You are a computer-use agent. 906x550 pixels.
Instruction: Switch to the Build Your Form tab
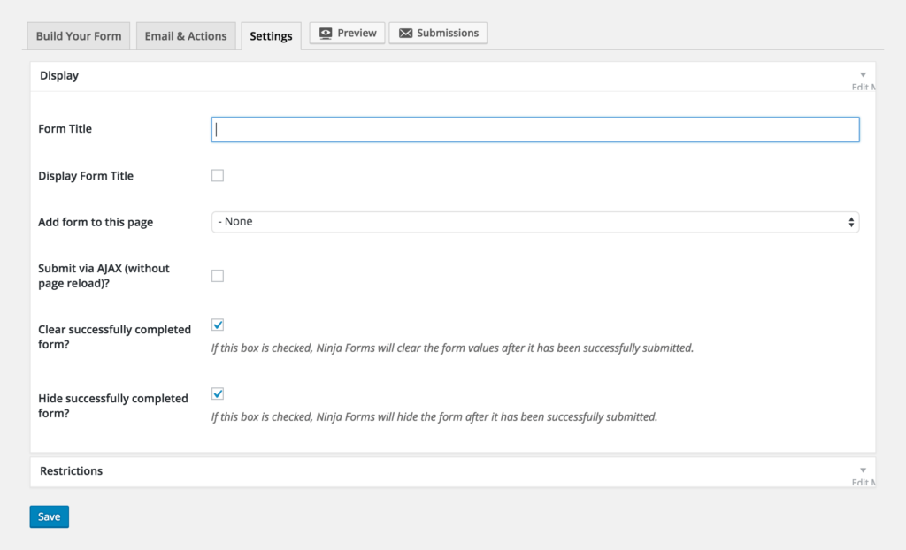point(79,36)
